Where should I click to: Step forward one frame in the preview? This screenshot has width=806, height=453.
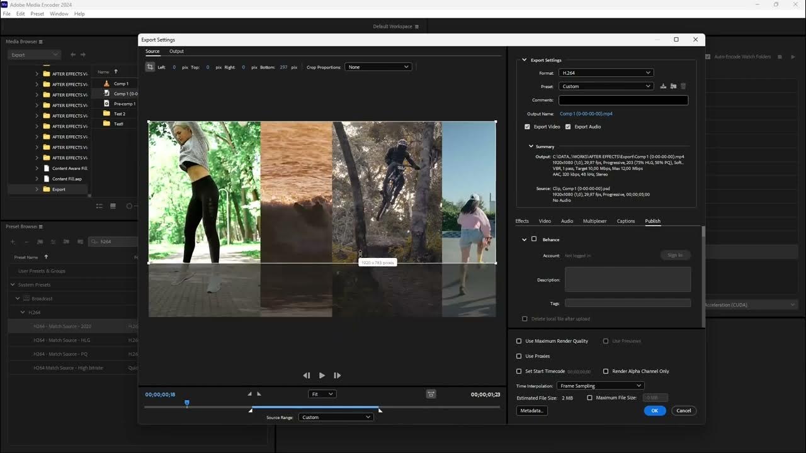tap(338, 376)
